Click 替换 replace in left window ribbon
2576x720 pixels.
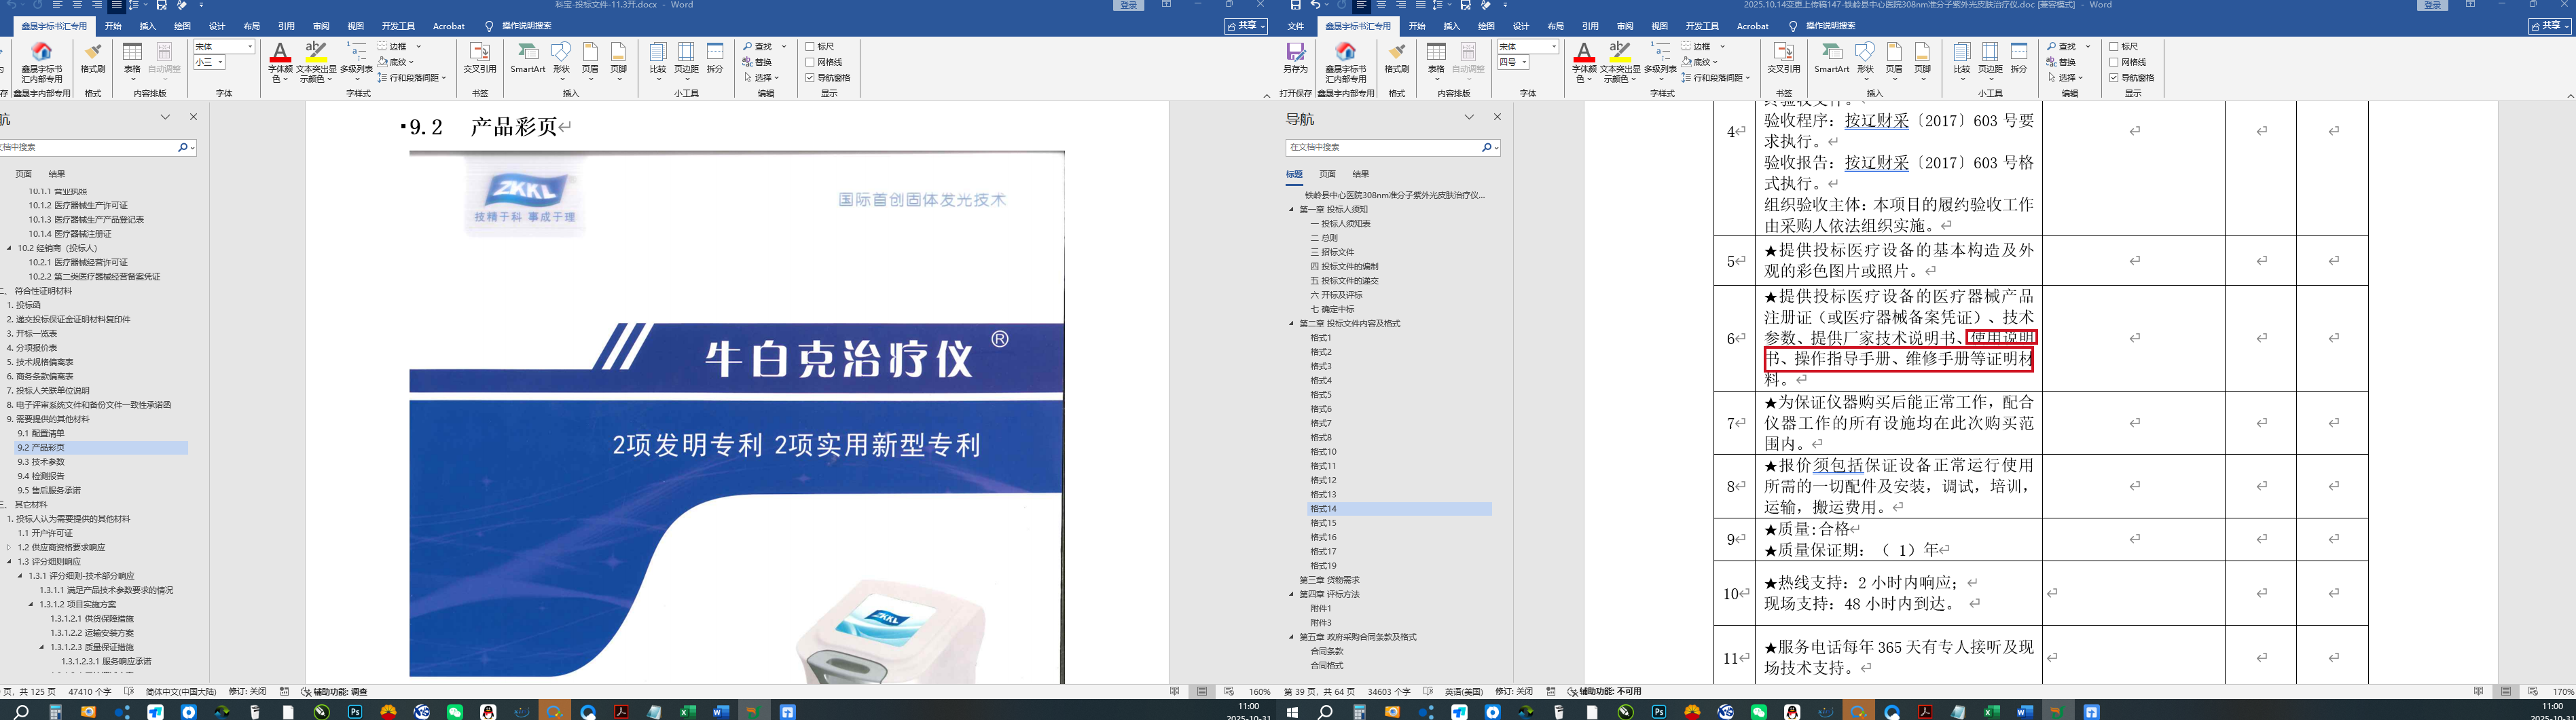point(758,62)
